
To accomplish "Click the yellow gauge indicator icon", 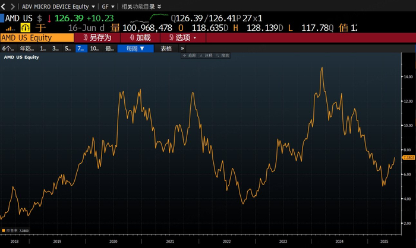I will tap(26, 27).
